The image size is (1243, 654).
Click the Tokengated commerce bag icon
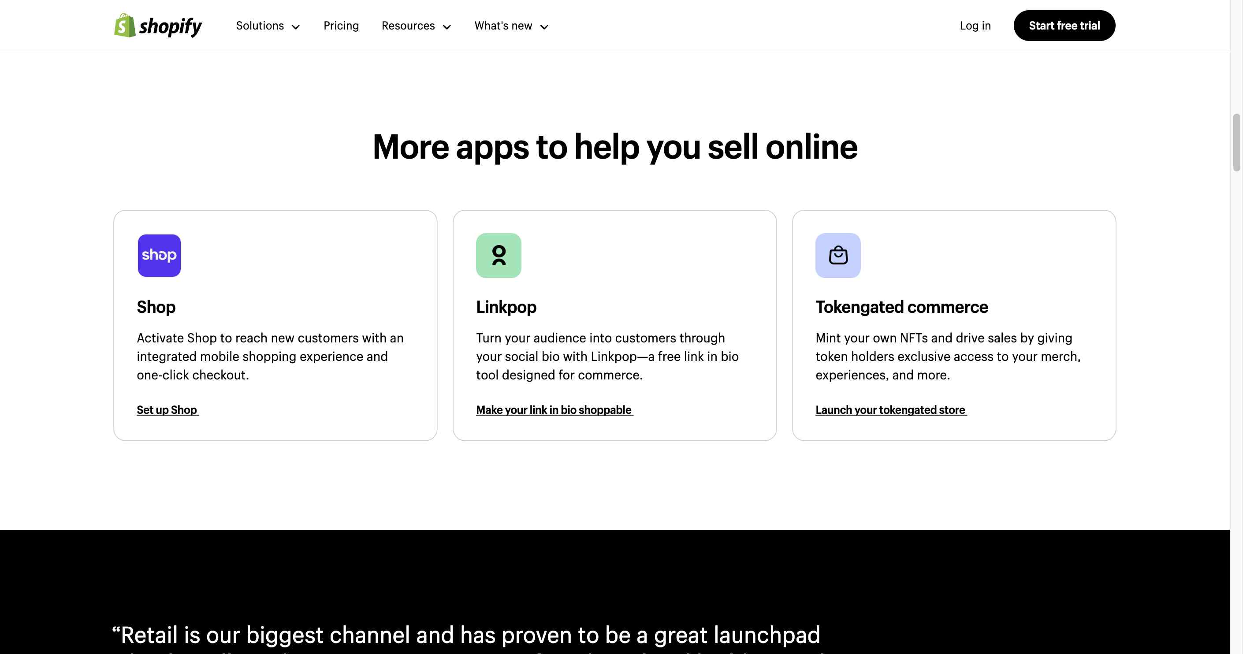(838, 256)
